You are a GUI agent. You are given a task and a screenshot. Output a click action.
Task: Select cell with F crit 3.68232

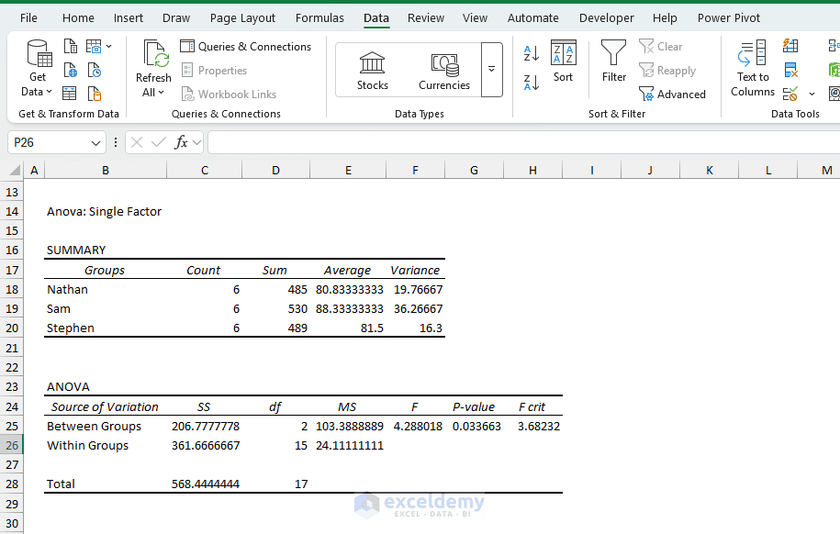pos(533,427)
